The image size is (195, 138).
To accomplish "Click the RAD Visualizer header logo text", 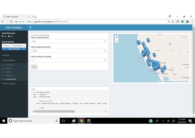I will tap(14, 27).
